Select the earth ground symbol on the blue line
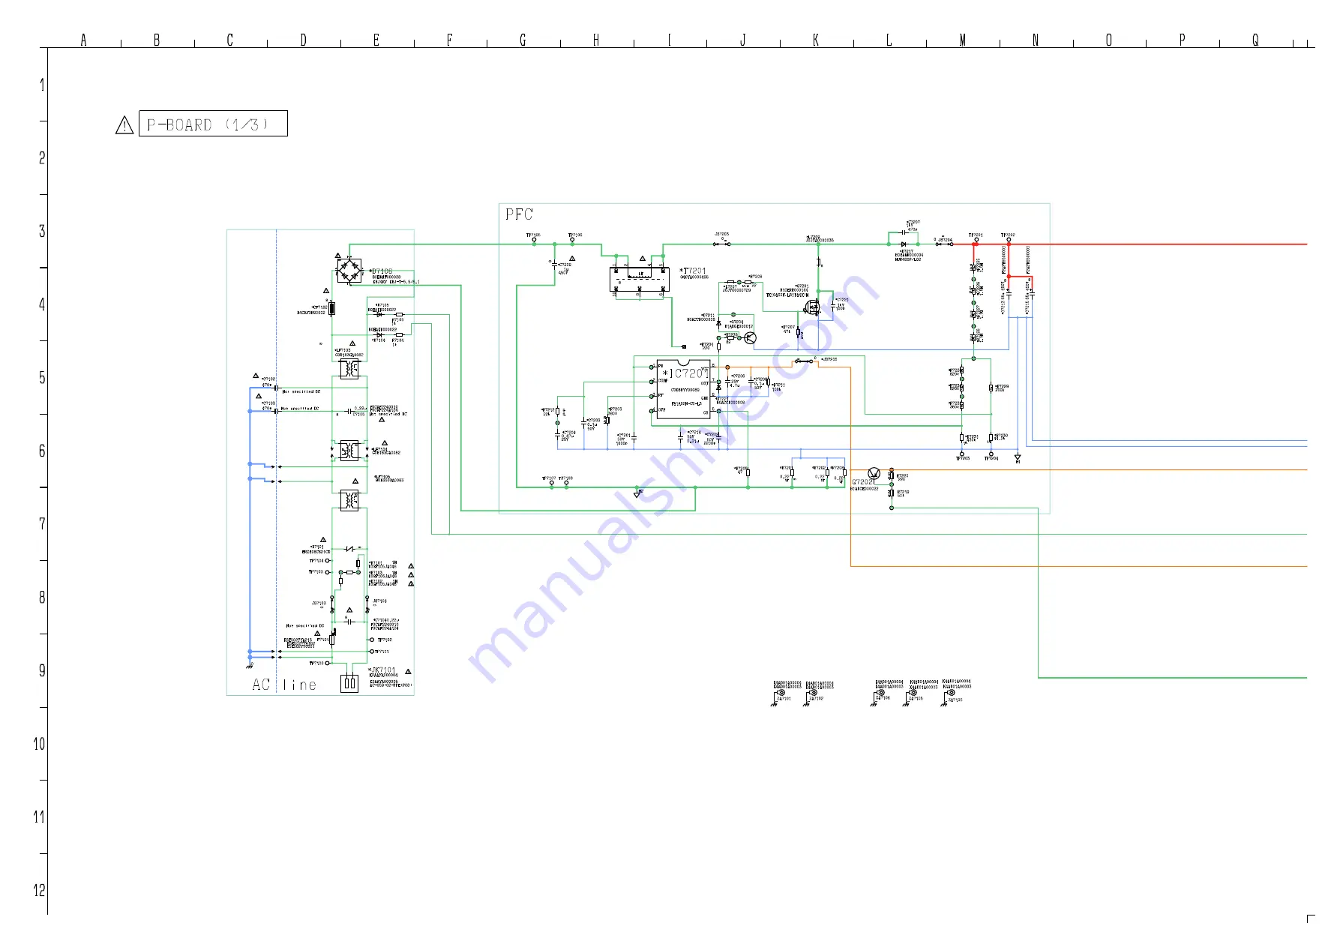Viewport: 1340px width, 947px height. click(250, 665)
